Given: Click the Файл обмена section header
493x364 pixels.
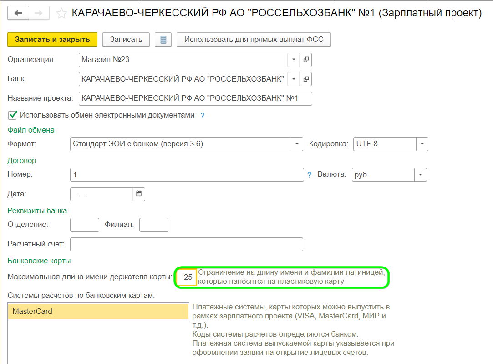Looking at the screenshot, I should pyautogui.click(x=31, y=130).
